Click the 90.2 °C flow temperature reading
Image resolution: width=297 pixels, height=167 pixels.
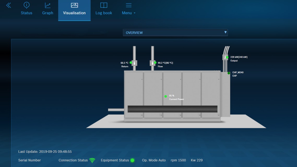click(x=165, y=63)
